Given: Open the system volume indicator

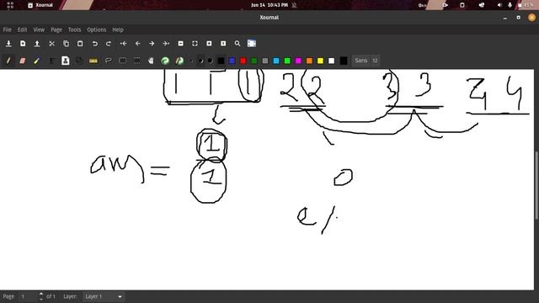Looking at the screenshot, I should click(499, 5).
